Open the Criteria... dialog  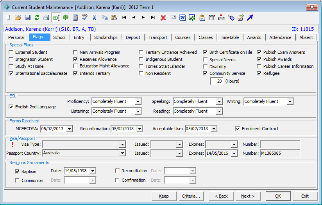(x=191, y=196)
